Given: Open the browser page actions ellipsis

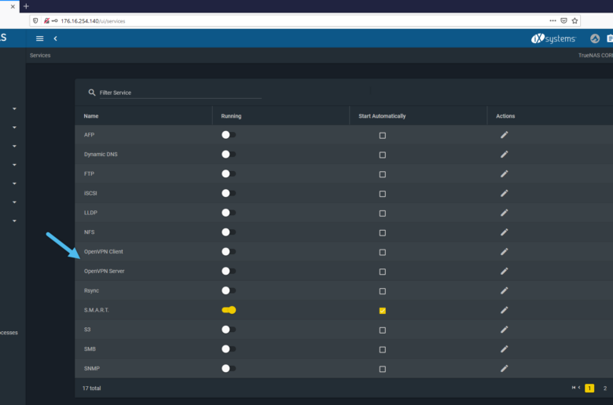Looking at the screenshot, I should 552,20.
